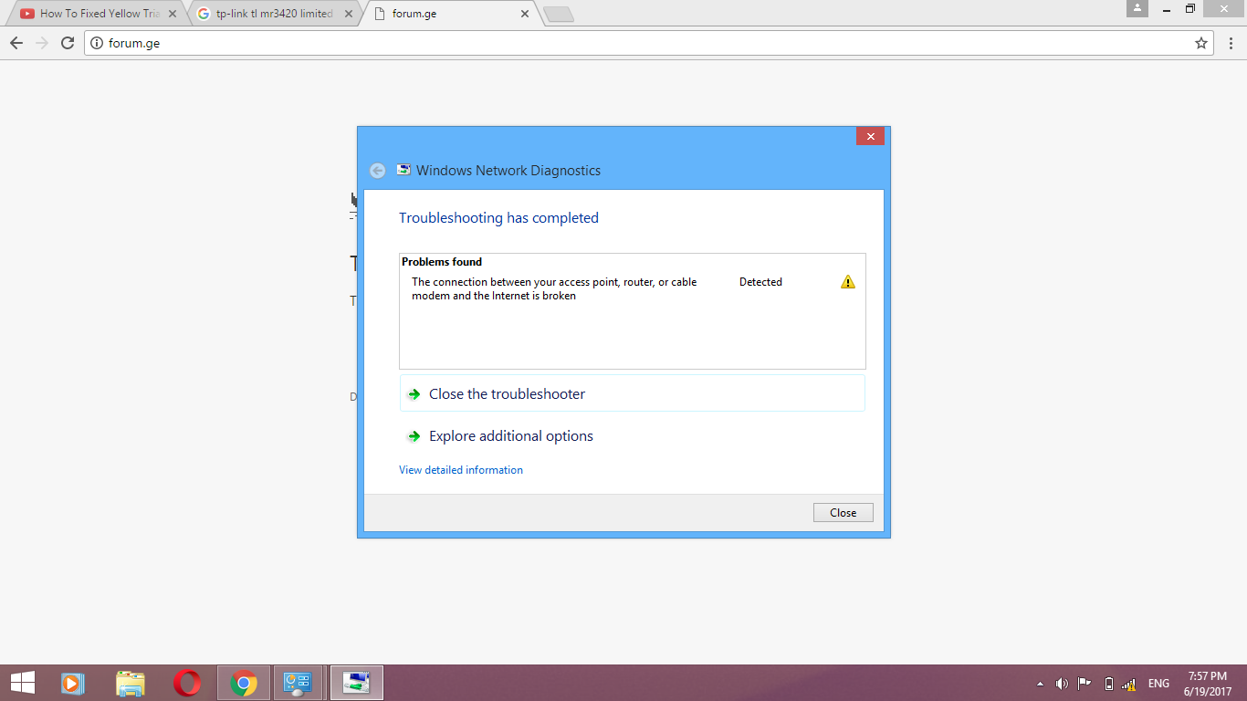Open the volume control in the tray
The width and height of the screenshot is (1247, 701).
1062,684
